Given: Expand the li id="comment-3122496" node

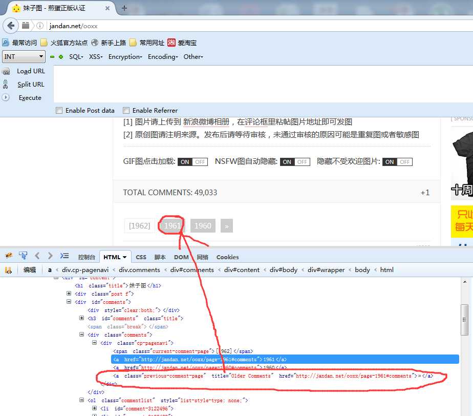Looking at the screenshot, I should 94,408.
